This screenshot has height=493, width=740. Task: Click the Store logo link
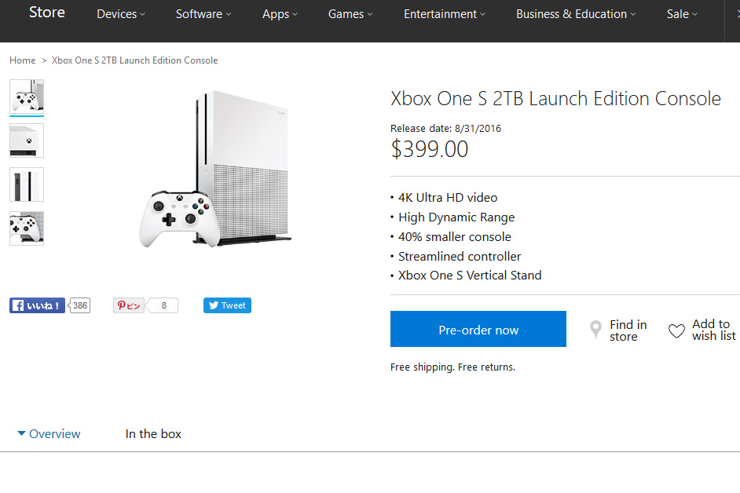tap(47, 13)
